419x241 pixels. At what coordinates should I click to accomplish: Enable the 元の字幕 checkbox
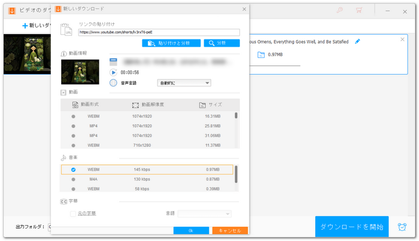point(73,213)
